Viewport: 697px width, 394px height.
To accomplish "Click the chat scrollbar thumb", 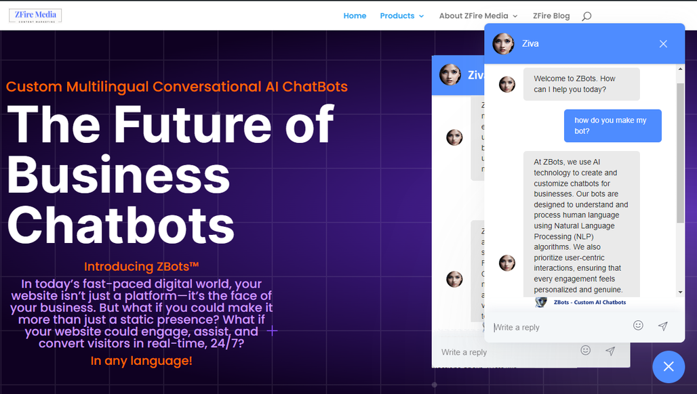I will tap(680, 152).
